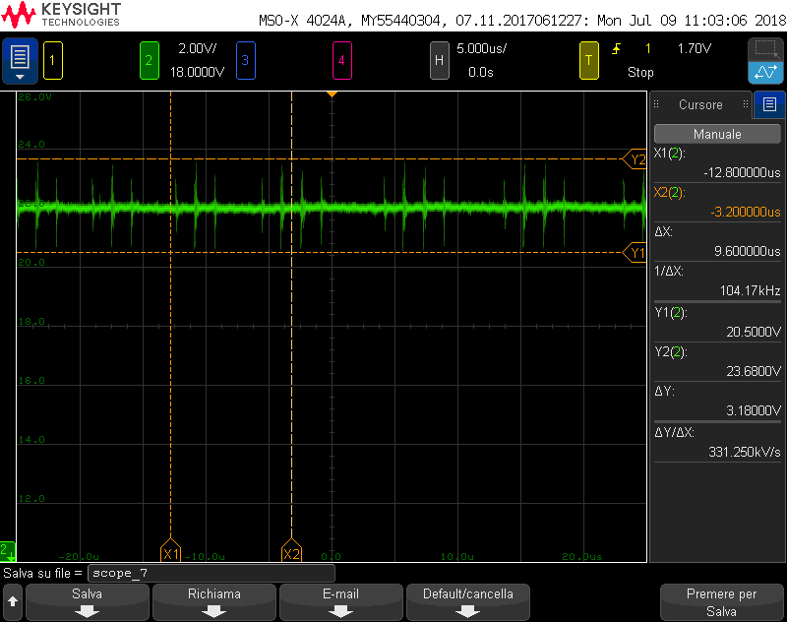Screen dimensions: 787x622
Task: Open the Salva softkey menu
Action: click(88, 602)
